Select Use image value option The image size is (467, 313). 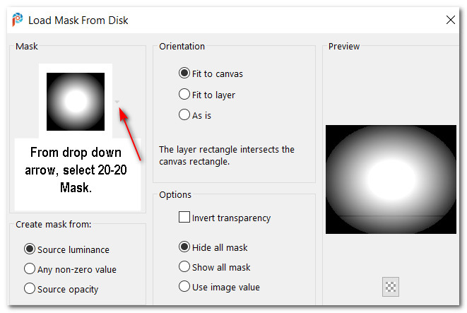(184, 287)
